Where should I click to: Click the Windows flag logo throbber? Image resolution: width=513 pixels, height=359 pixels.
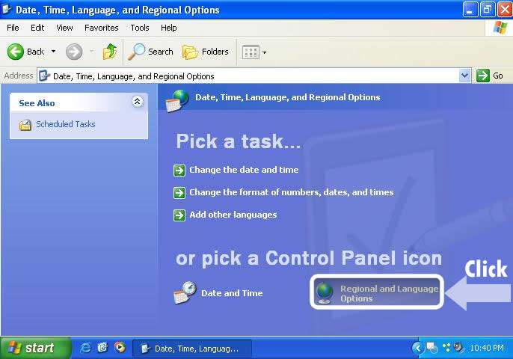click(x=500, y=28)
